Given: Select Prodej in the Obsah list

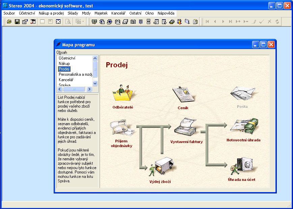Looking at the screenshot, I should click(64, 69).
